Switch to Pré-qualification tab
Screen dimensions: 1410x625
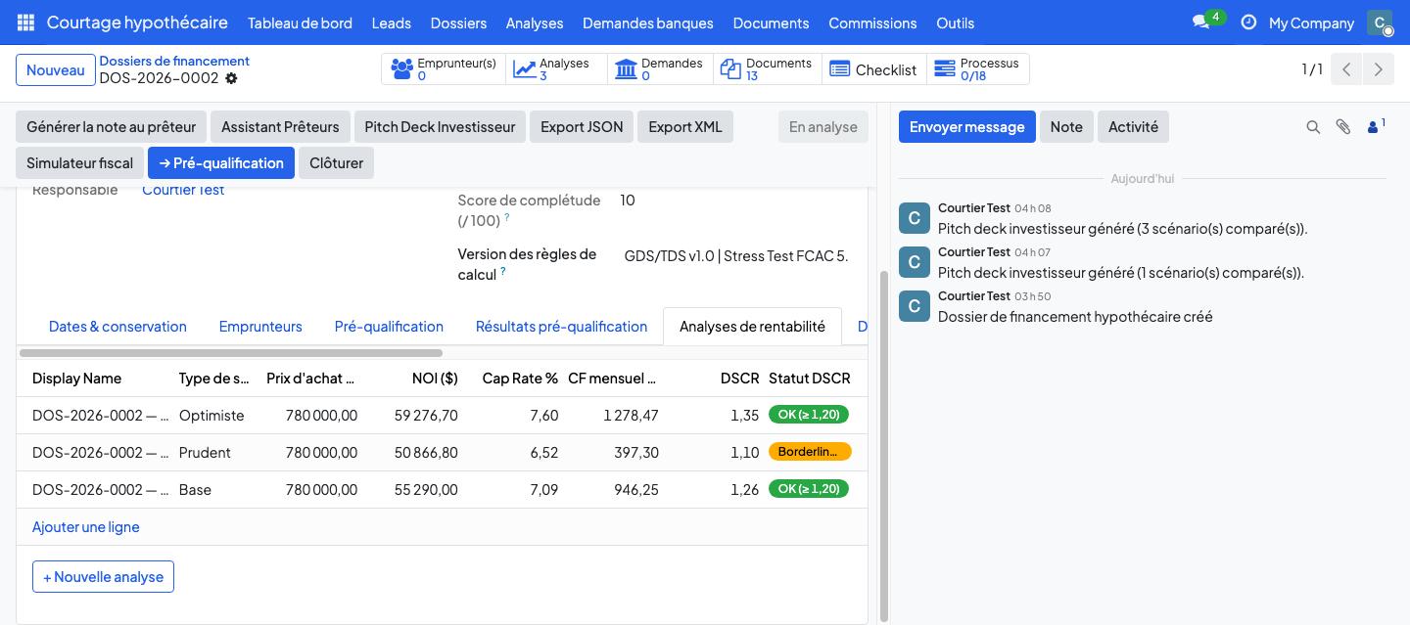[389, 327]
